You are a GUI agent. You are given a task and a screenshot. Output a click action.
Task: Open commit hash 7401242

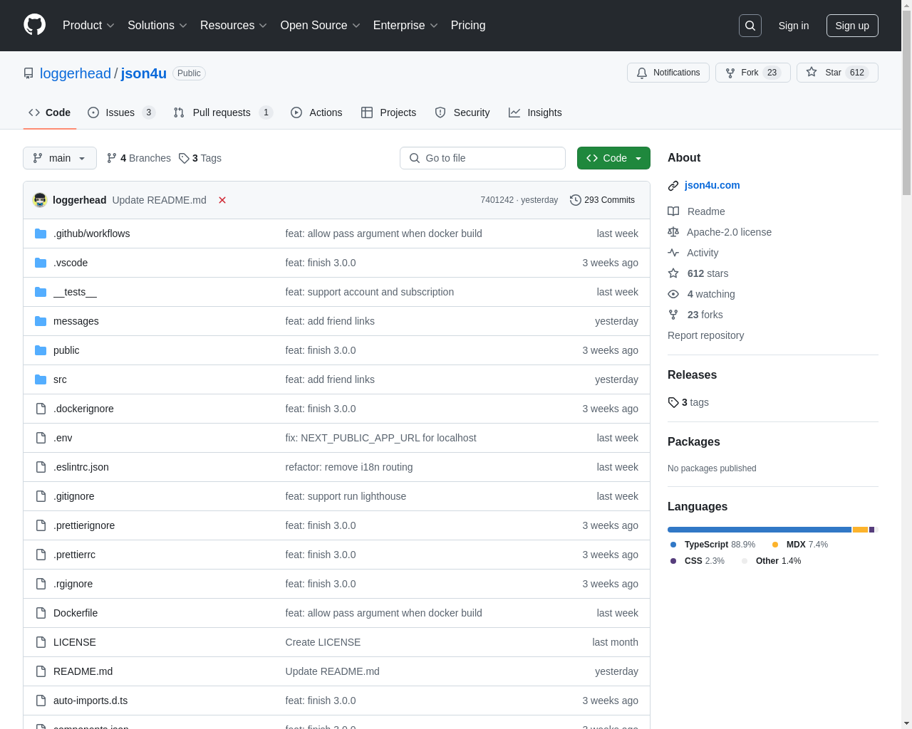point(497,200)
